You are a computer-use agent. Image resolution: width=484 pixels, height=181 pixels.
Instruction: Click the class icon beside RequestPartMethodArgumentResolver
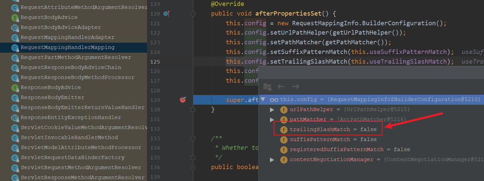15,58
